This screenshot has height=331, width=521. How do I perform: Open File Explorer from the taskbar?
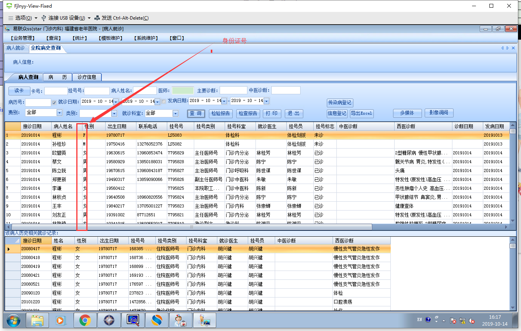point(38,320)
